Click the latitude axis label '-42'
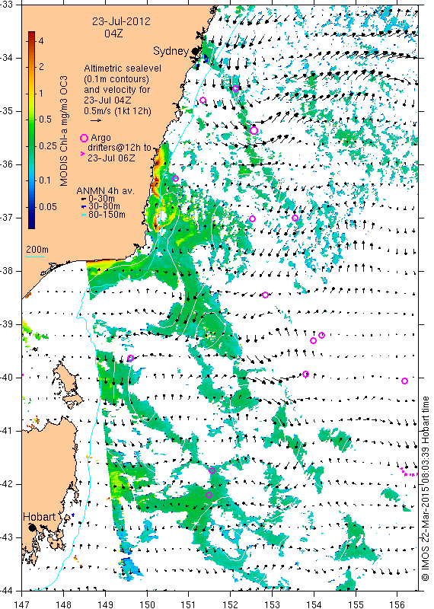 point(7,484)
